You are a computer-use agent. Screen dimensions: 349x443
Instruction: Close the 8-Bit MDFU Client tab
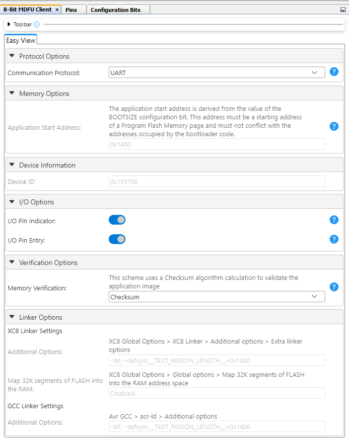[57, 9]
